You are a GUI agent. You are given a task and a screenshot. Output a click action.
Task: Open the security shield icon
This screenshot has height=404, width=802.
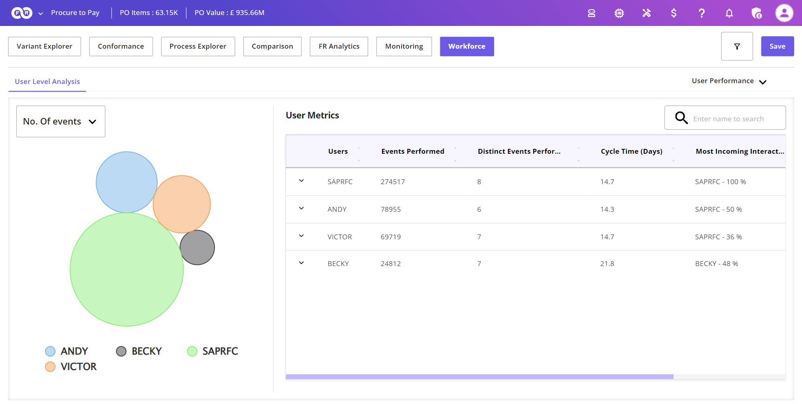click(x=757, y=13)
